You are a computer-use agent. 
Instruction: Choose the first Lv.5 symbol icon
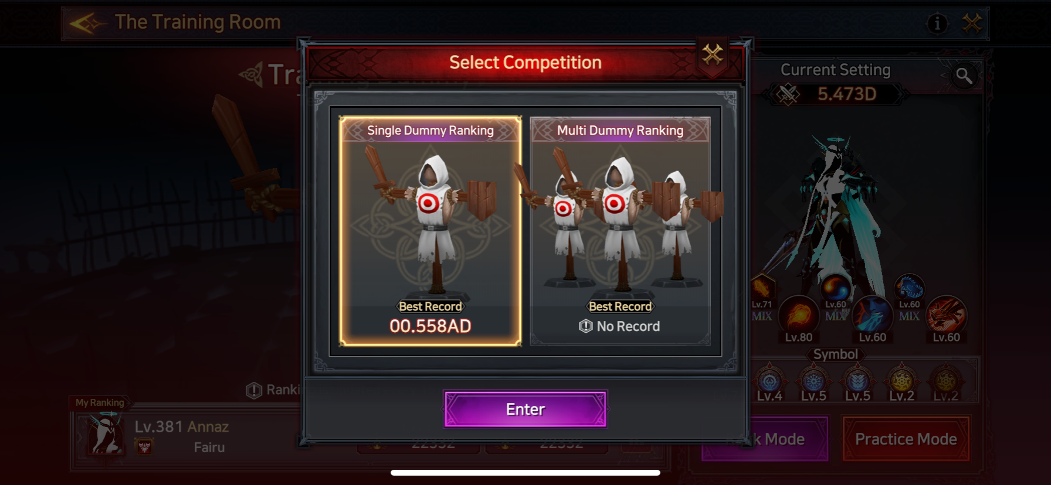click(813, 382)
